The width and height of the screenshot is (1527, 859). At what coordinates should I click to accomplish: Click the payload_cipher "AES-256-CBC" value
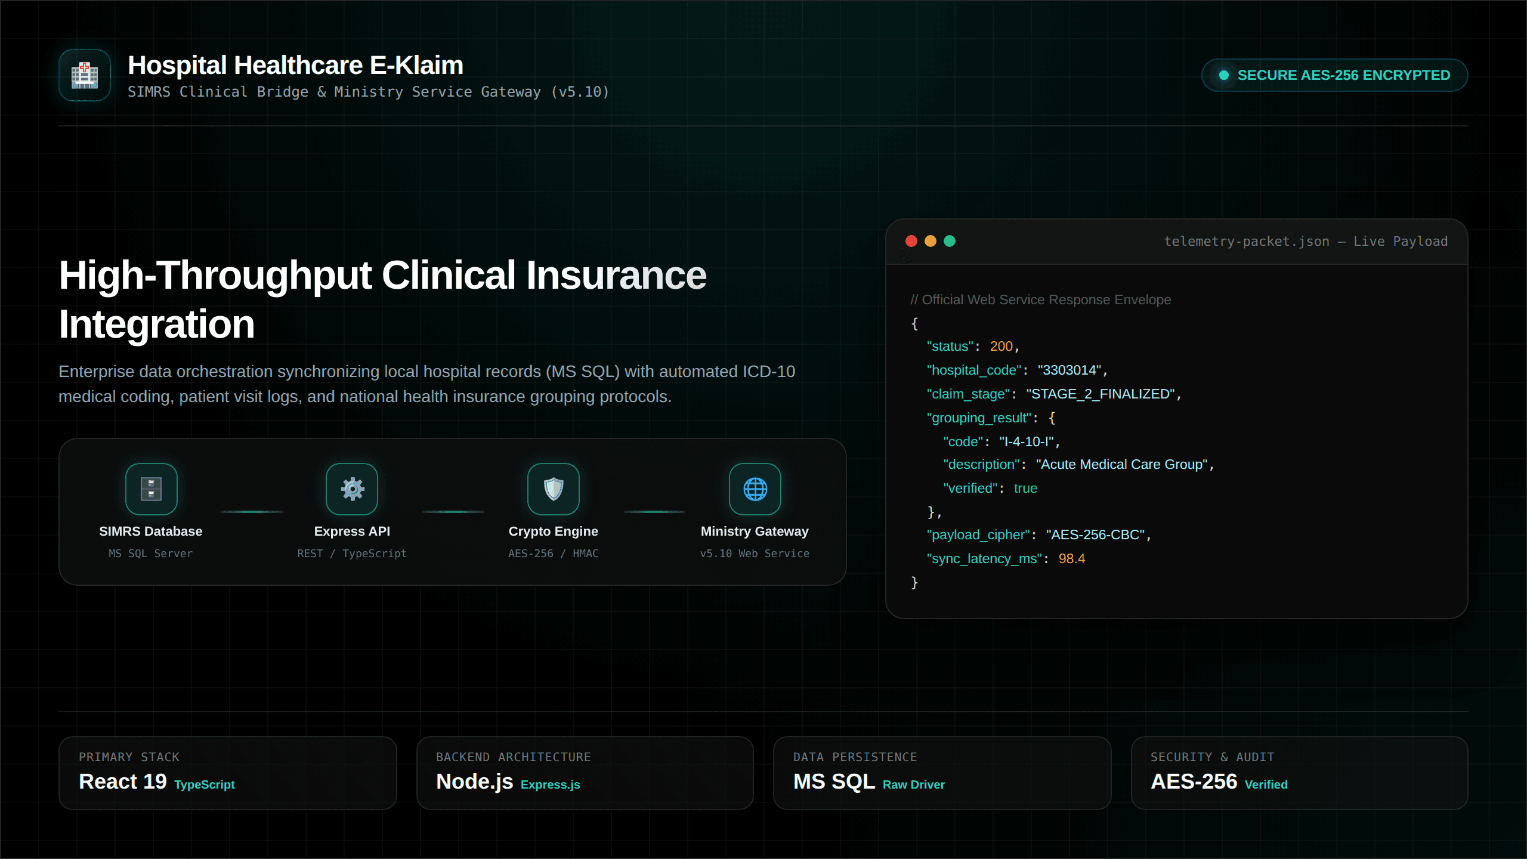point(1095,534)
